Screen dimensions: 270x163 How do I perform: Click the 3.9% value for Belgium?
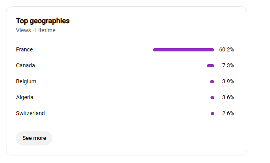(228, 81)
